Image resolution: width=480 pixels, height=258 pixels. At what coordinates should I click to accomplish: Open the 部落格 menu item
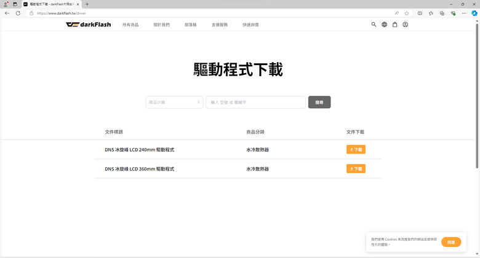coord(190,25)
